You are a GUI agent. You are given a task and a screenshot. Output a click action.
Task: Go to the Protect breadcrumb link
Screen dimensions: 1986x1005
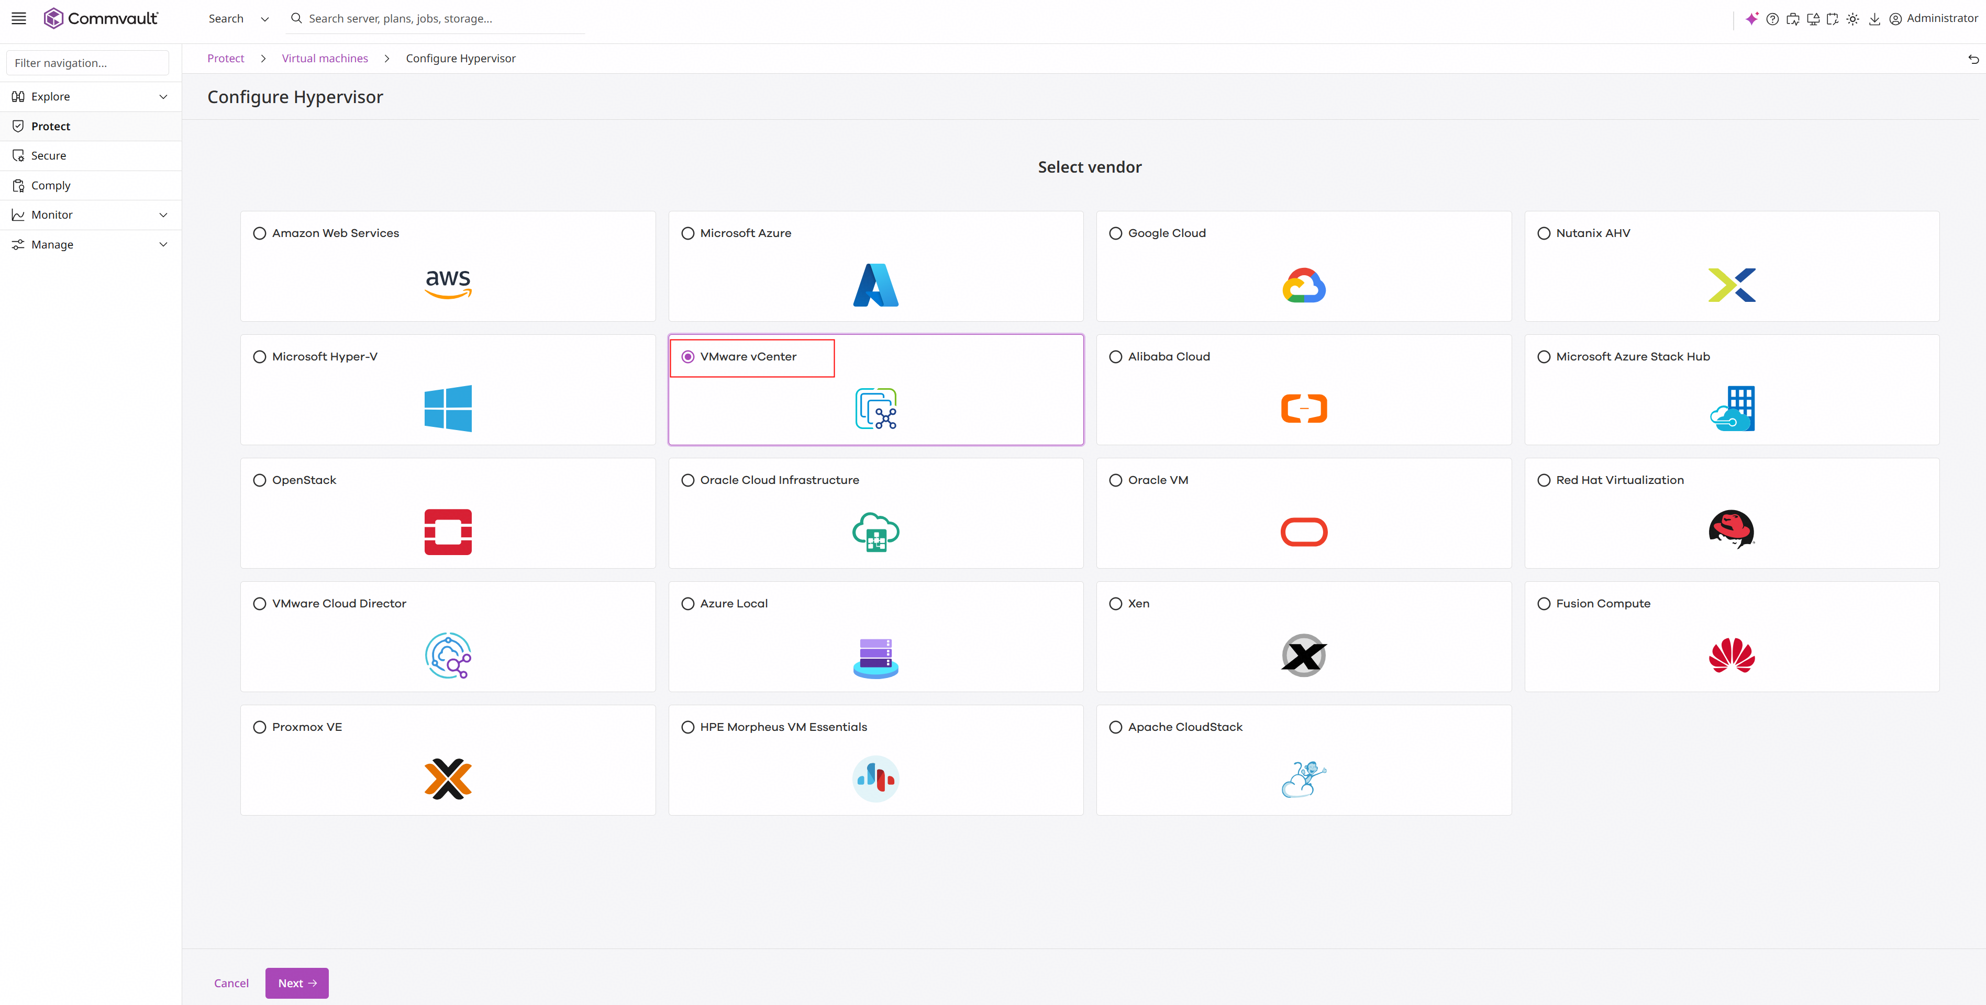tap(225, 59)
